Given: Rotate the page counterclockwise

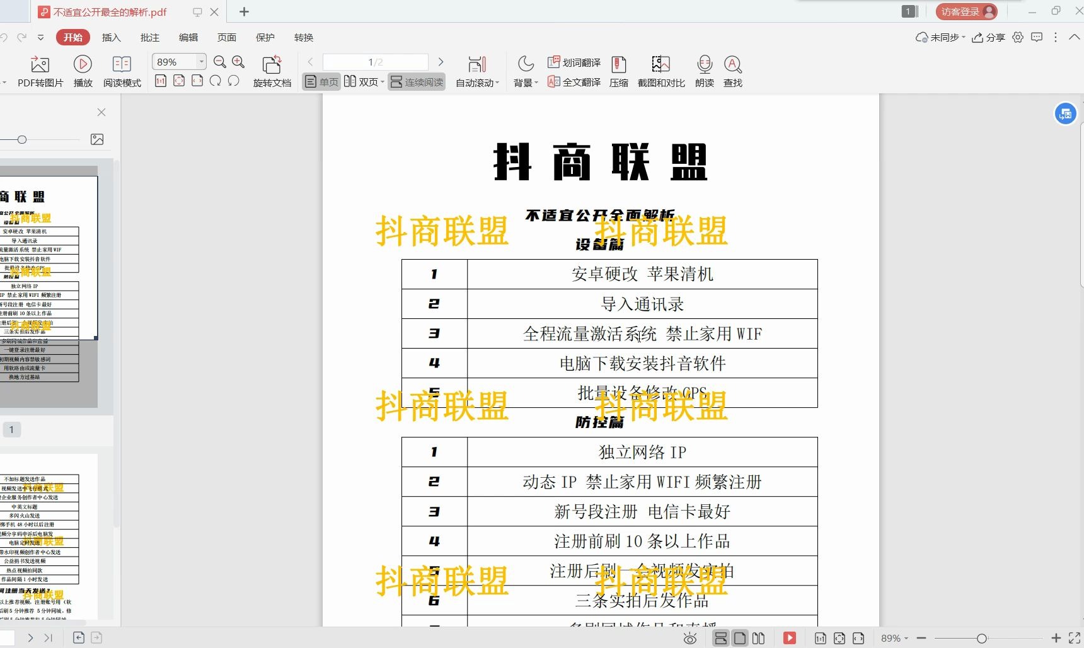Looking at the screenshot, I should tap(234, 81).
